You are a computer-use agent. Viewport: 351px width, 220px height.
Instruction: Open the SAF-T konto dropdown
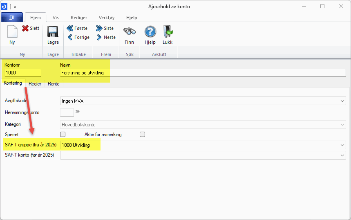tap(342, 155)
